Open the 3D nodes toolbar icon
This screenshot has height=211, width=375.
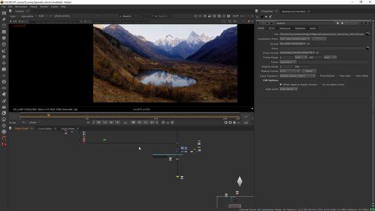point(4,69)
